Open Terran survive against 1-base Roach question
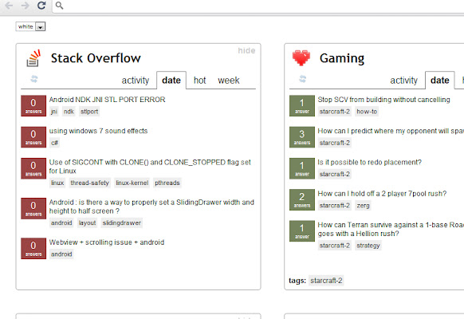Viewport: 464px width, 319px height. (x=391, y=229)
